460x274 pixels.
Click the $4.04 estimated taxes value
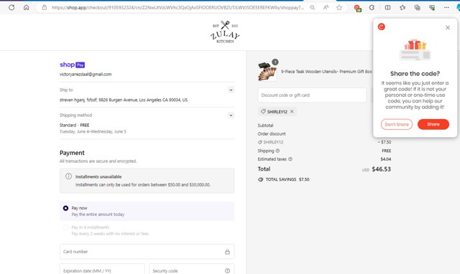(385, 159)
